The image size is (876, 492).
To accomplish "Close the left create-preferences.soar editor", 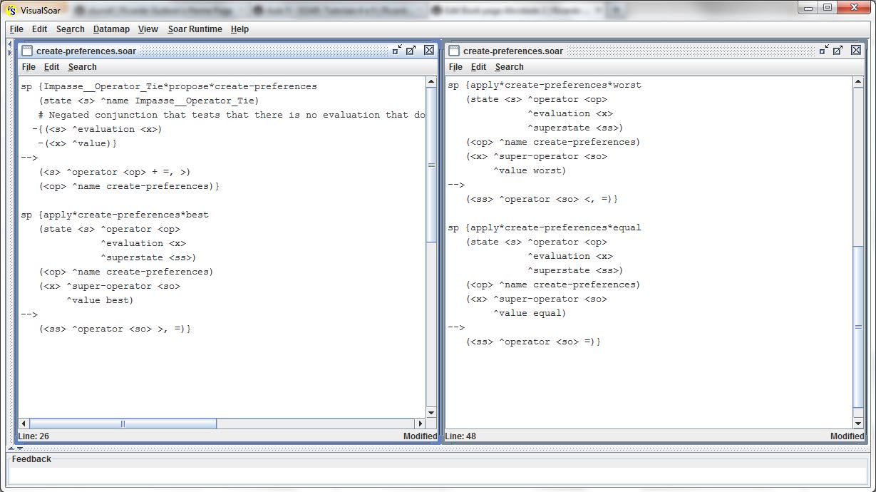I will click(x=429, y=50).
